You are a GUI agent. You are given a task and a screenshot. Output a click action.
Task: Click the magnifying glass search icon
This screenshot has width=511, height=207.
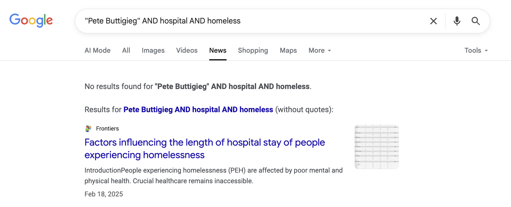click(x=476, y=21)
